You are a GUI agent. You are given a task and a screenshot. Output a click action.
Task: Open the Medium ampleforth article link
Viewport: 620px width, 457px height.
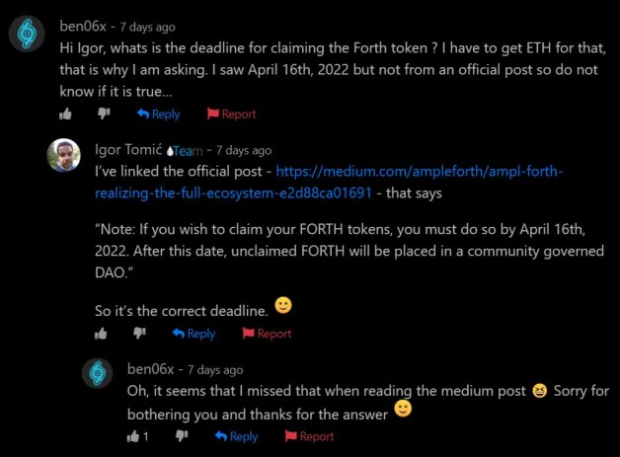coord(420,172)
